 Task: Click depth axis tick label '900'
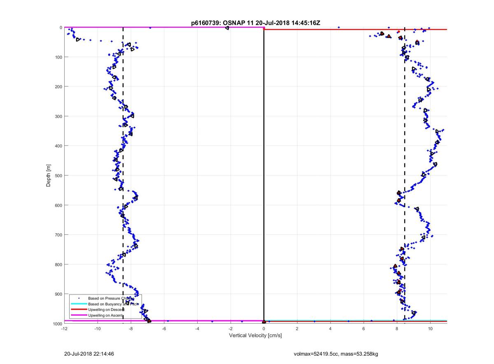coord(58,294)
